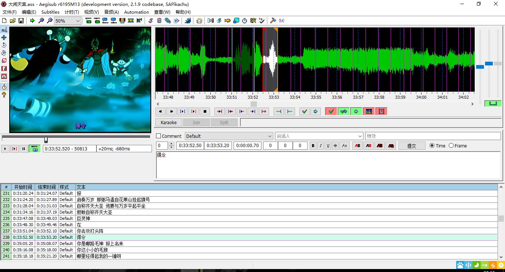This screenshot has width=505, height=272.
Task: Toggle spectrum analyzer mode
Action: tap(369, 111)
